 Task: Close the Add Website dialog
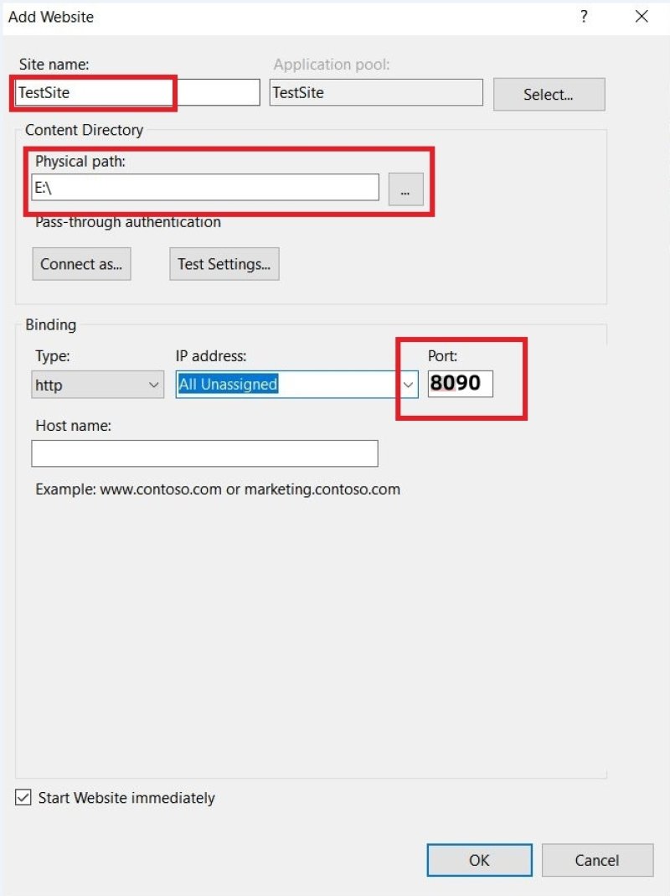point(642,17)
